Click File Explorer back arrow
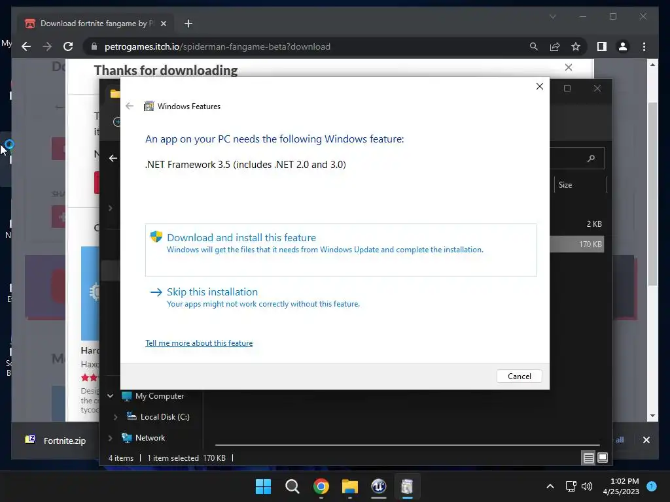Screen dimensions: 670x502 click(x=113, y=158)
